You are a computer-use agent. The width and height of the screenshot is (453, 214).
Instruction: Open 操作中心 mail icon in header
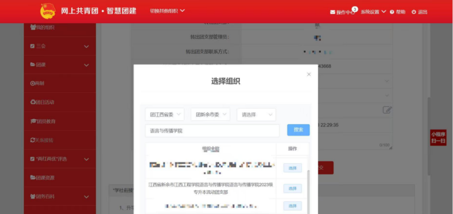click(x=333, y=12)
